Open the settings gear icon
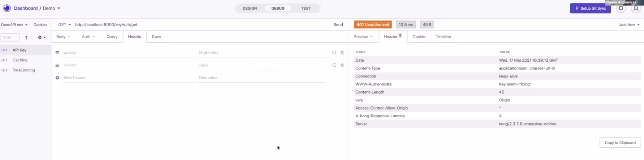 (x=621, y=8)
